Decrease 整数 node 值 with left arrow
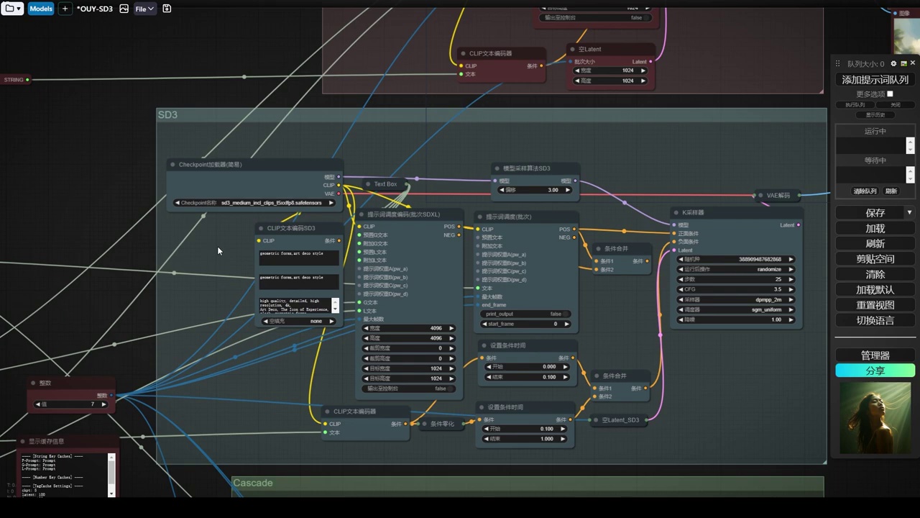The image size is (920, 518). point(38,404)
